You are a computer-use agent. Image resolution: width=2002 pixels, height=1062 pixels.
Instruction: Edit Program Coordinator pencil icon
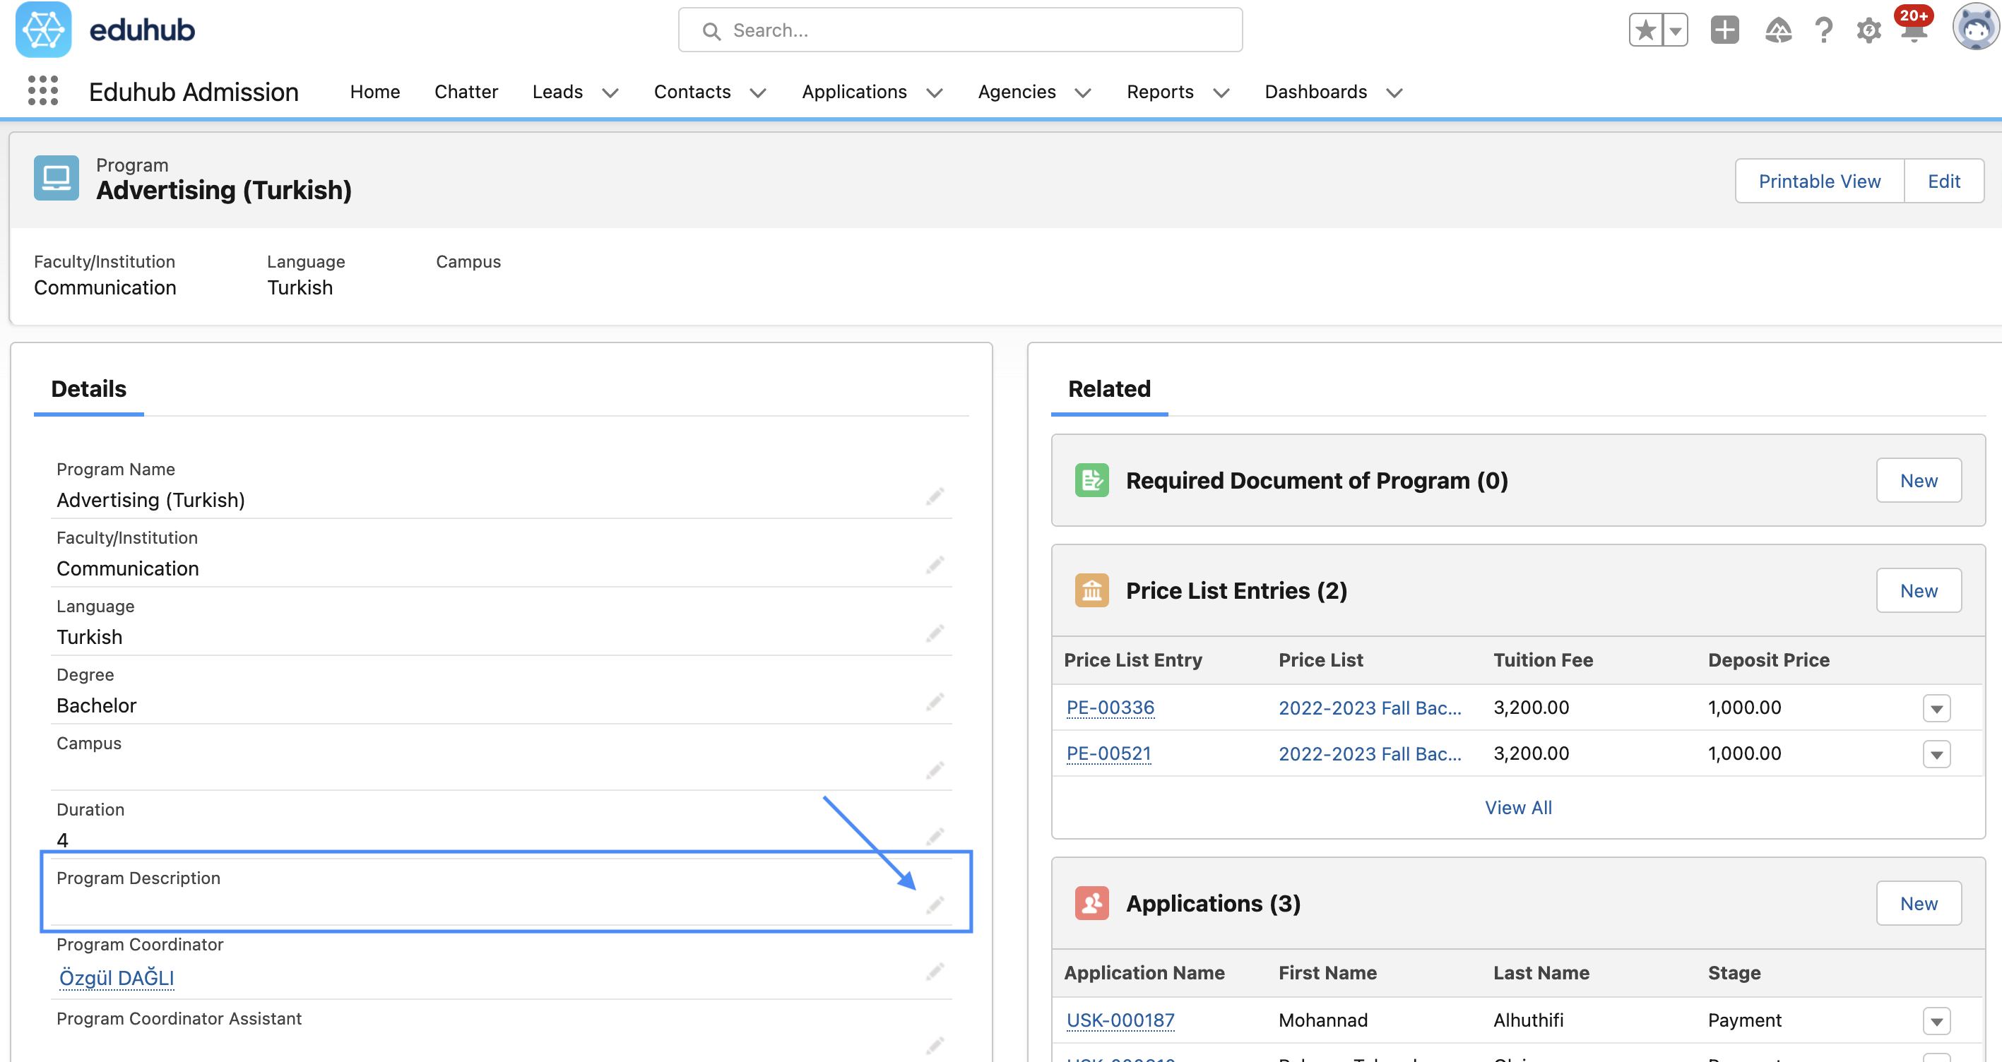[x=935, y=972]
